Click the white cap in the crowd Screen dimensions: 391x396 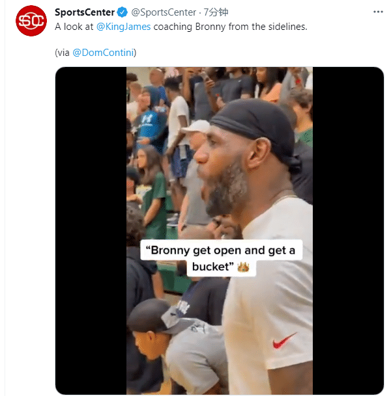point(195,126)
